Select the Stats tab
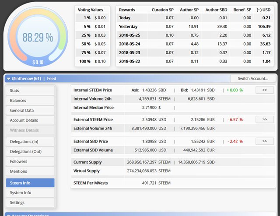 [30, 91]
